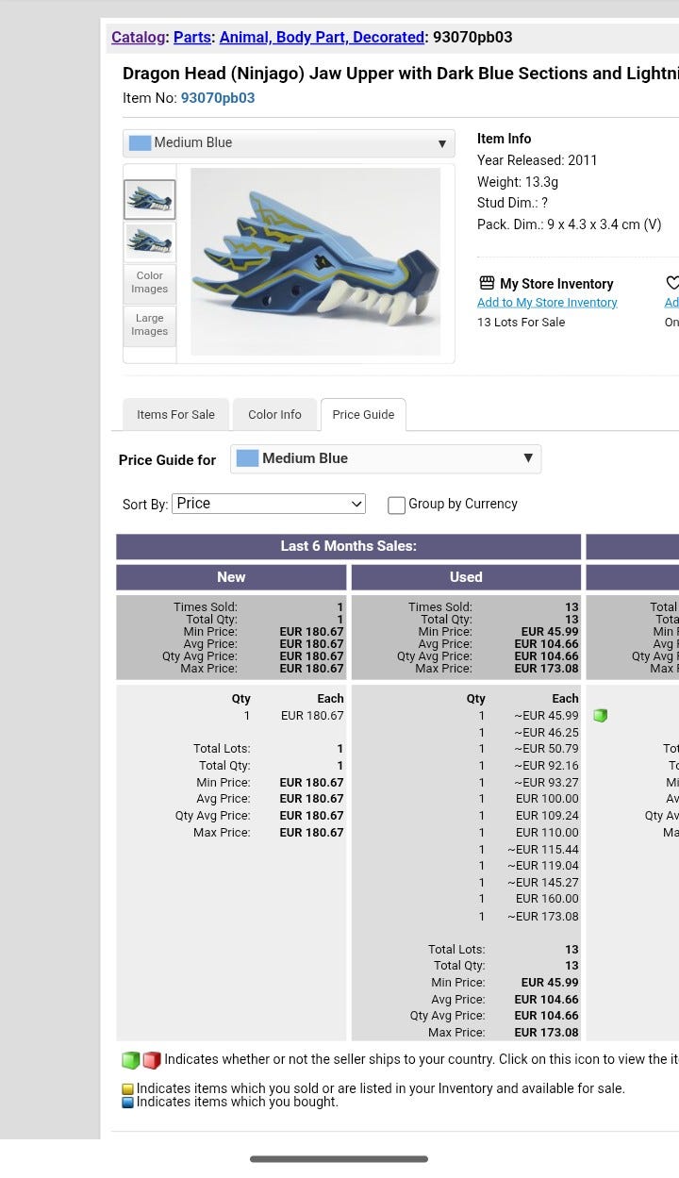Toggle Group by Currency checkbox

(397, 505)
